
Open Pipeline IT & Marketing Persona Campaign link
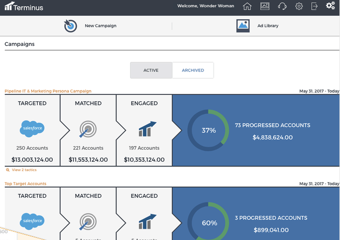48,91
